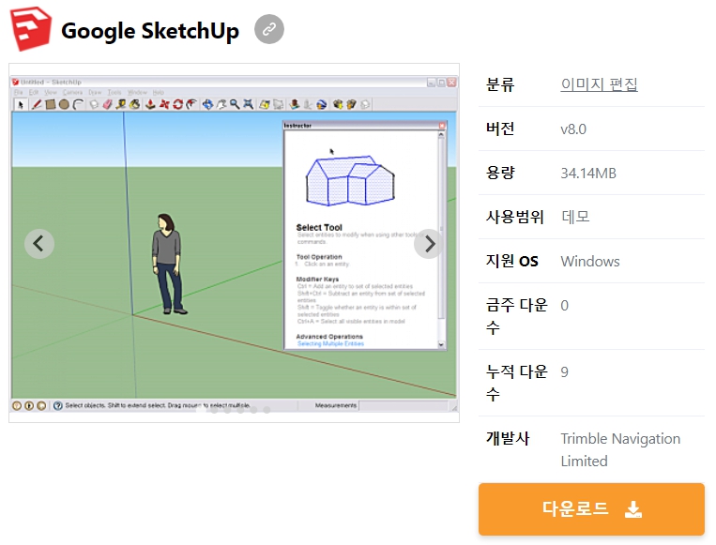Screen dimensions: 716x545
Task: Click the supported OS value 'Windows'
Action: tap(590, 262)
